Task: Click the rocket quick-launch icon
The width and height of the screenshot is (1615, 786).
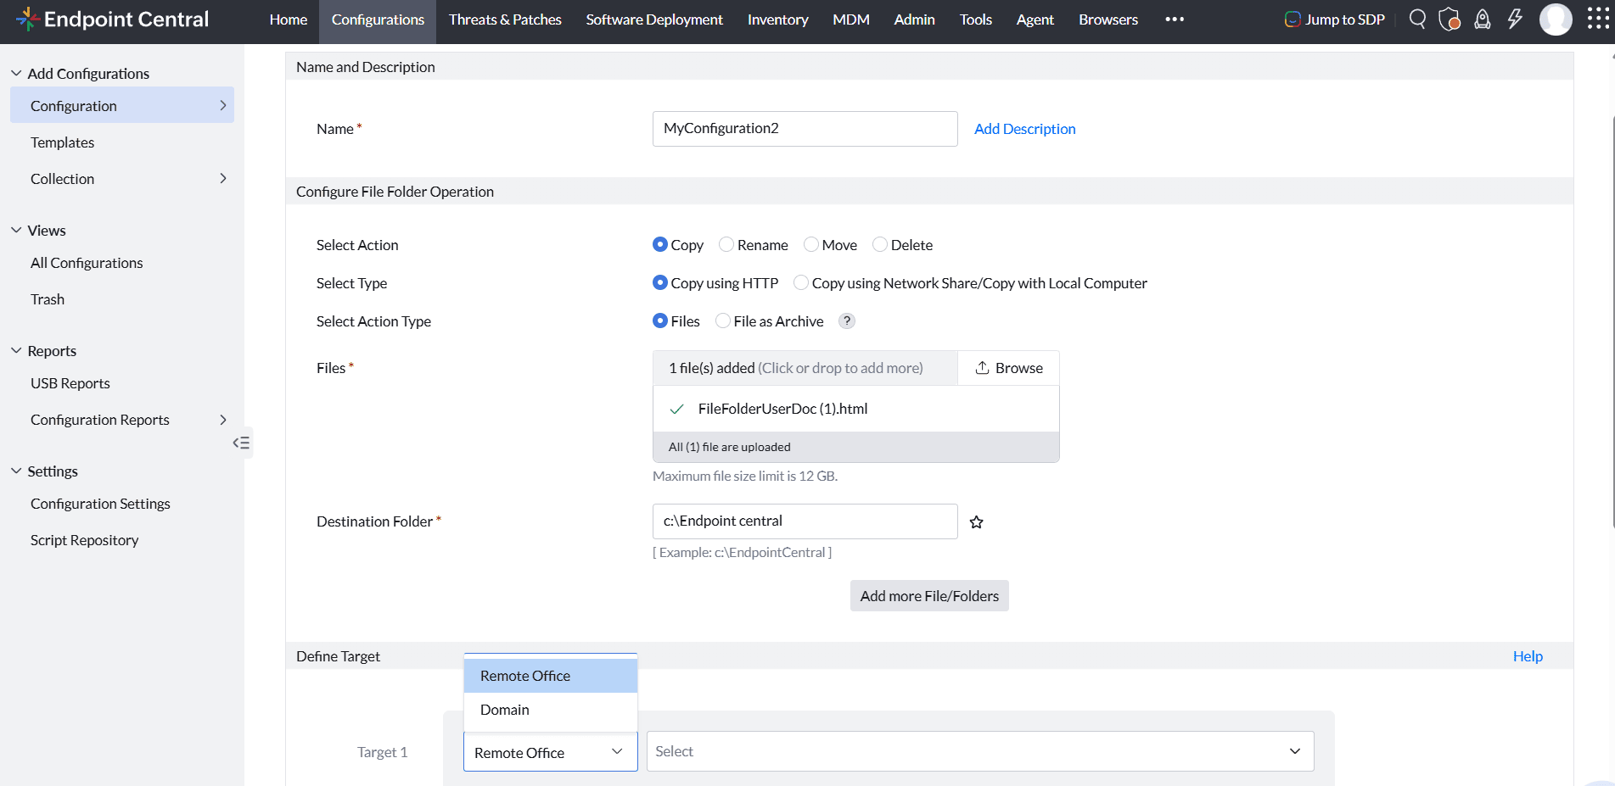Action: click(x=1483, y=19)
